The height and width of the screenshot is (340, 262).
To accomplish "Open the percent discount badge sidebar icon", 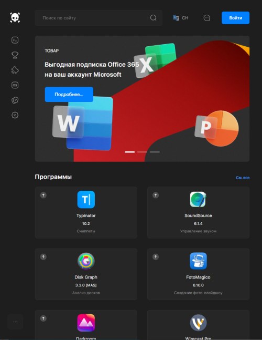I will point(15,115).
